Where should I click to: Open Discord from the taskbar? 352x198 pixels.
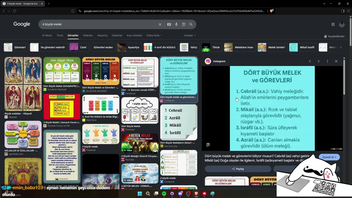click(x=180, y=194)
